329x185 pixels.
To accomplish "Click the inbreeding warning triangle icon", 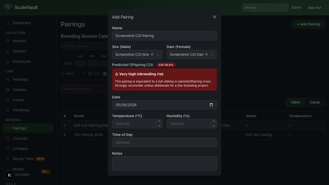I will coord(117,74).
